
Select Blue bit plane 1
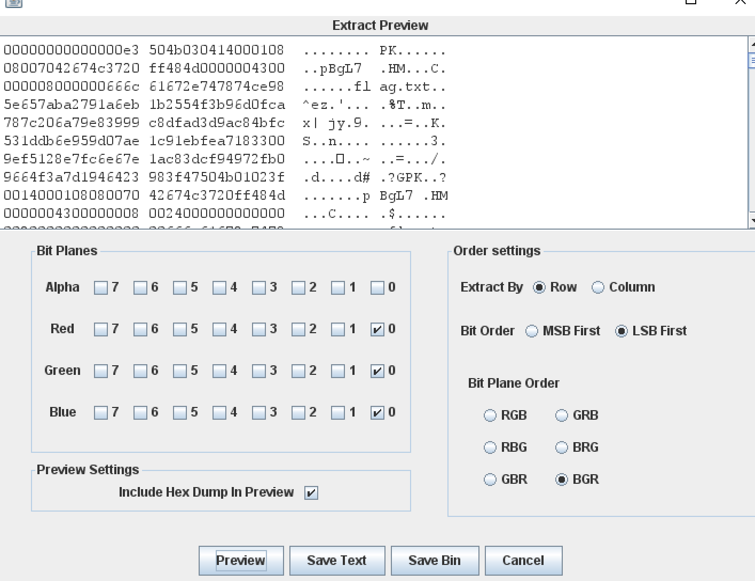point(338,413)
